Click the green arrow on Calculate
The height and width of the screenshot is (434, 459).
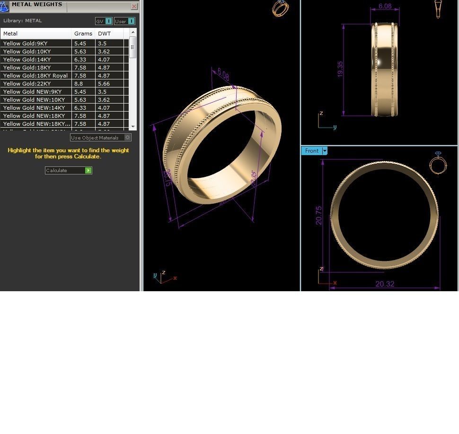click(x=88, y=170)
